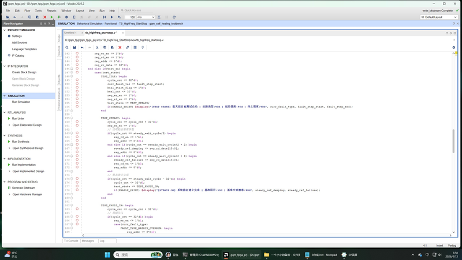
Task: Toggle breakpoint circle on line 149
Action: pyautogui.click(x=77, y=80)
